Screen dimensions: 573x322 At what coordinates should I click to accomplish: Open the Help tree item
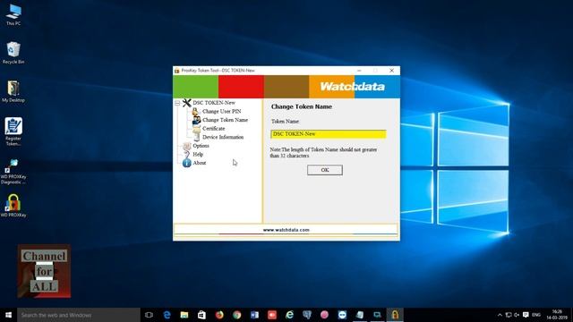pos(198,155)
